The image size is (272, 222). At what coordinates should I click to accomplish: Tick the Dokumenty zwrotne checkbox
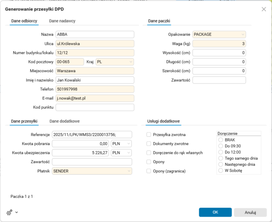(149, 144)
